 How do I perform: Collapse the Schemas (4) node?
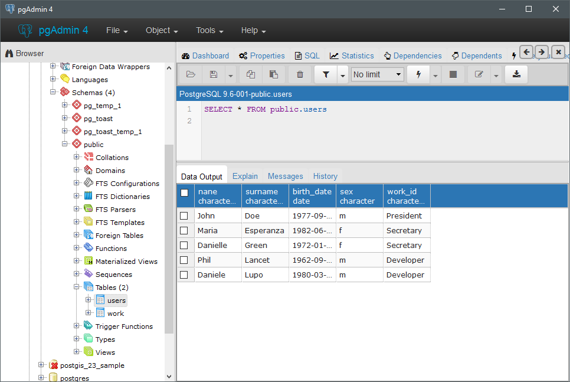point(53,92)
